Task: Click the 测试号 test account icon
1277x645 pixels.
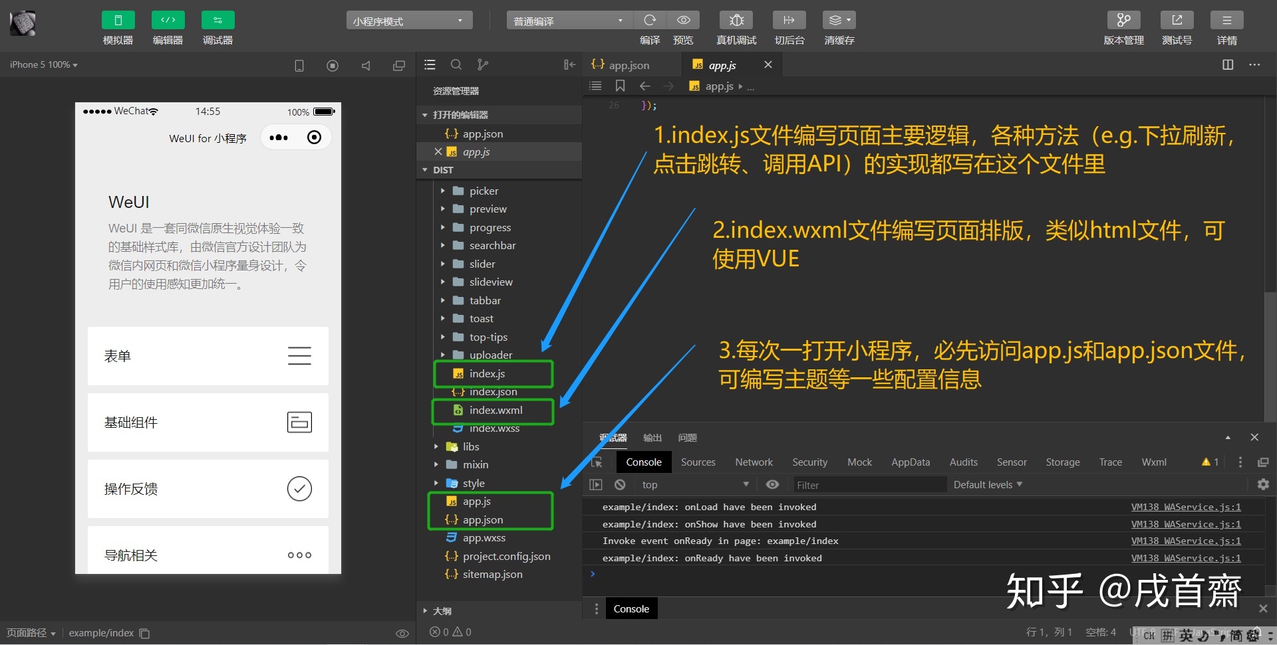Action: [1177, 21]
